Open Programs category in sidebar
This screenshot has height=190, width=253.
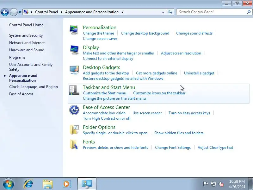[17, 57]
